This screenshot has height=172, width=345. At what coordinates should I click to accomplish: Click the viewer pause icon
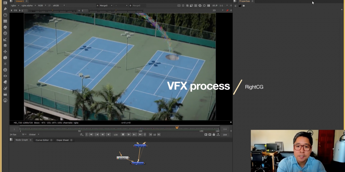click(x=208, y=5)
